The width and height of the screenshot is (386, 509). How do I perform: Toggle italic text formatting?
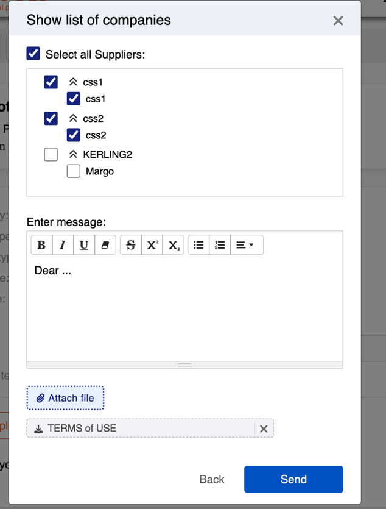[63, 245]
